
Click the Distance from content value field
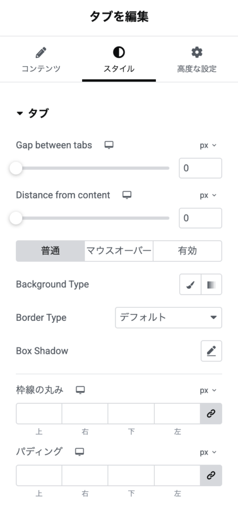coord(201,218)
